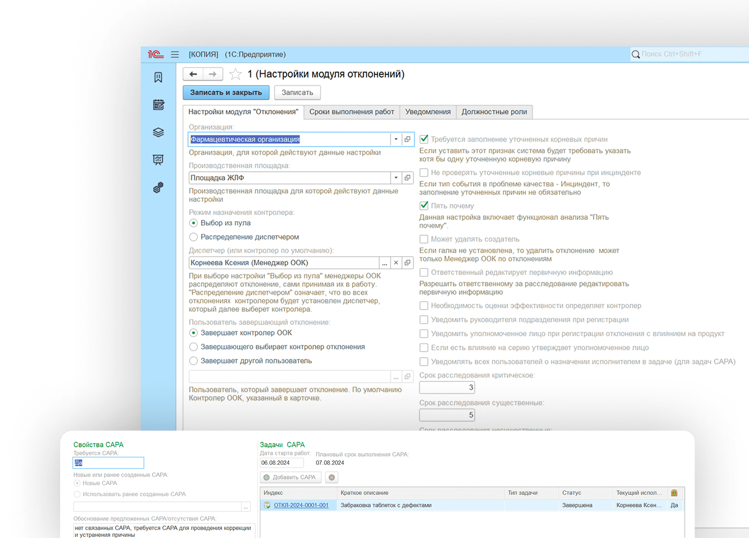Click the 1C logo icon

click(155, 54)
